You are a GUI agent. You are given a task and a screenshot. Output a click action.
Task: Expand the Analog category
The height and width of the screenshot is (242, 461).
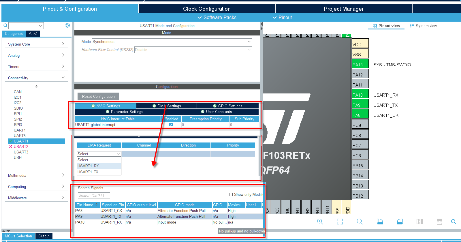(x=36, y=55)
